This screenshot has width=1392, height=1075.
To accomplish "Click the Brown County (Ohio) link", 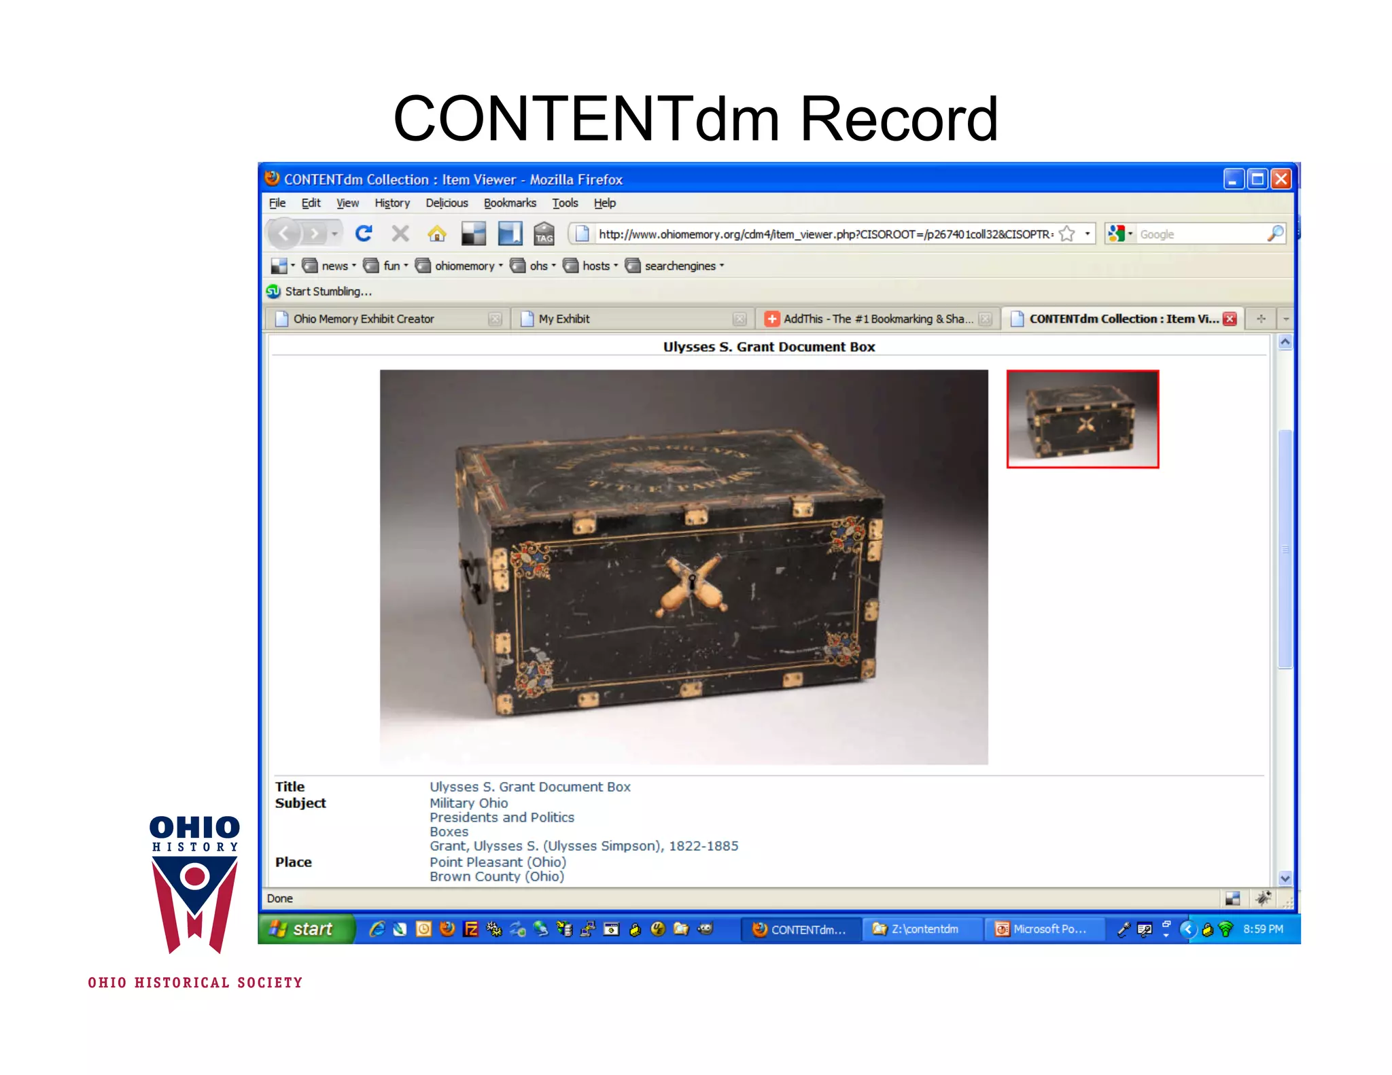I will [x=496, y=877].
